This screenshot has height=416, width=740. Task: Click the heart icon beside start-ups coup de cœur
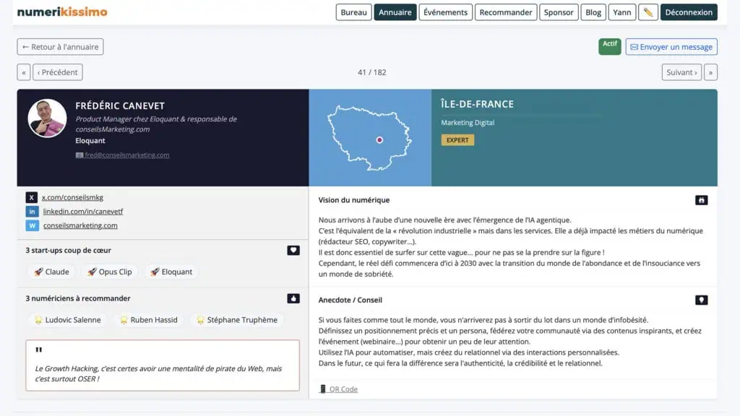pyautogui.click(x=293, y=251)
